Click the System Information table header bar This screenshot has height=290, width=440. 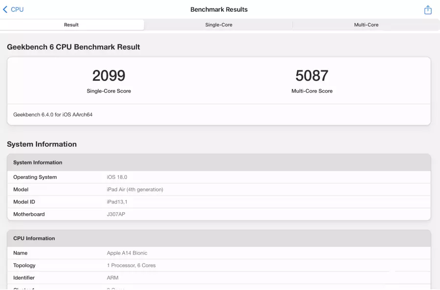[219, 162]
